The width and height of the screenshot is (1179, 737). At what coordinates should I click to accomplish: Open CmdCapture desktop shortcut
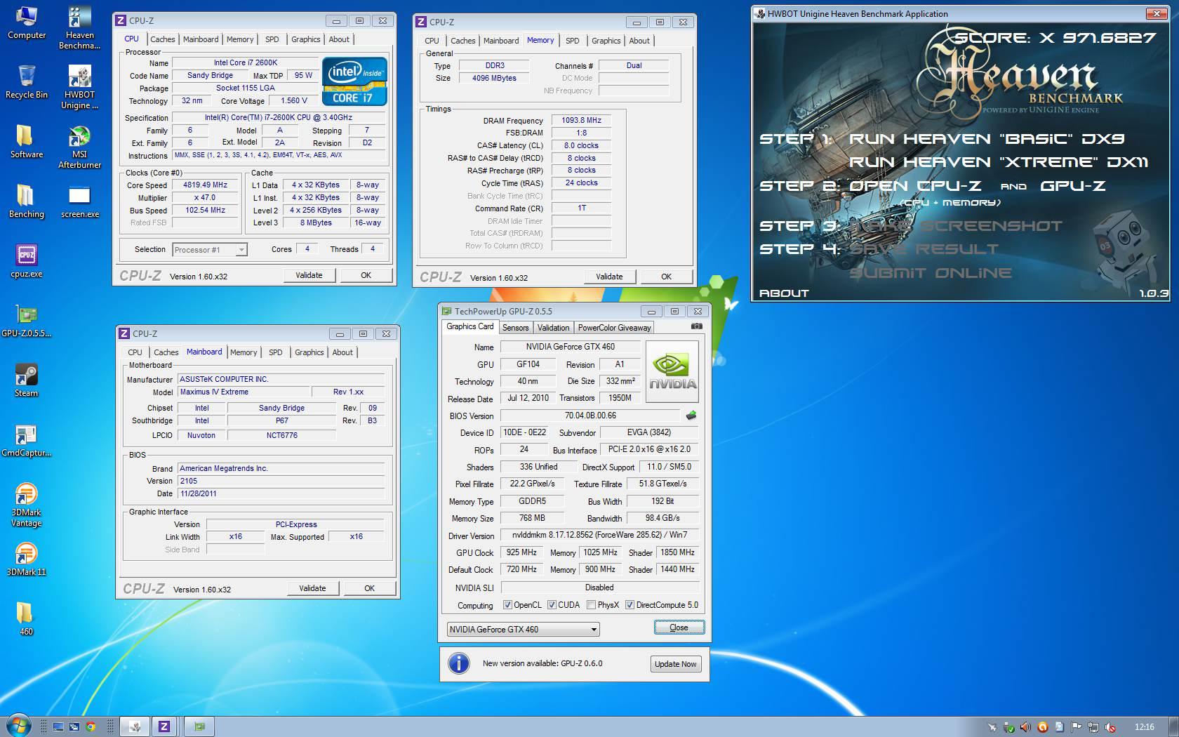(26, 441)
